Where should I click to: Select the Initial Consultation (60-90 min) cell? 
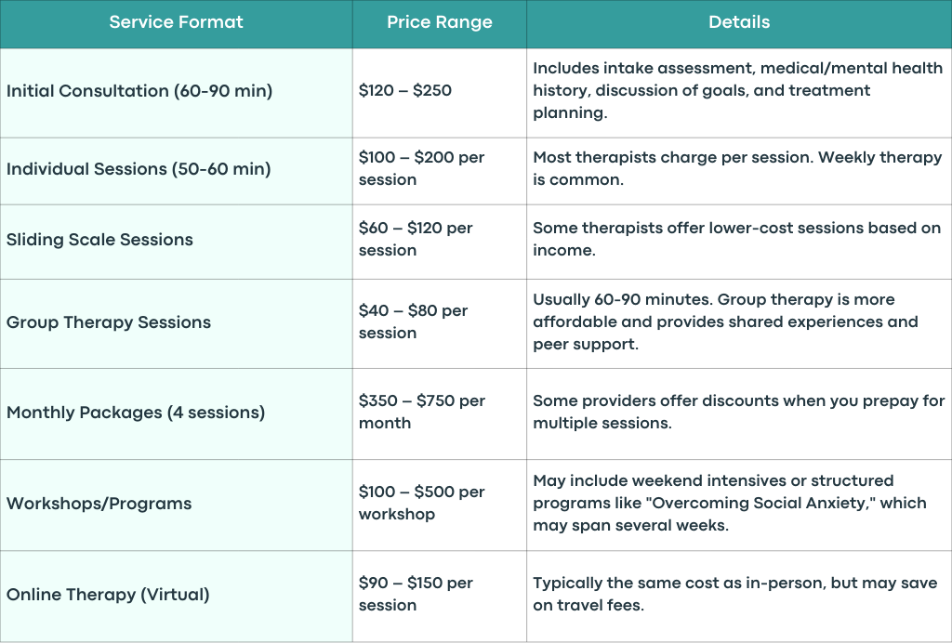(x=176, y=93)
